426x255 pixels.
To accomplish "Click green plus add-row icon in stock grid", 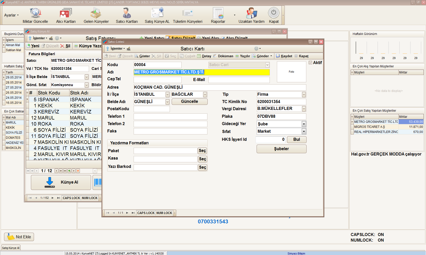I will pos(69,171).
